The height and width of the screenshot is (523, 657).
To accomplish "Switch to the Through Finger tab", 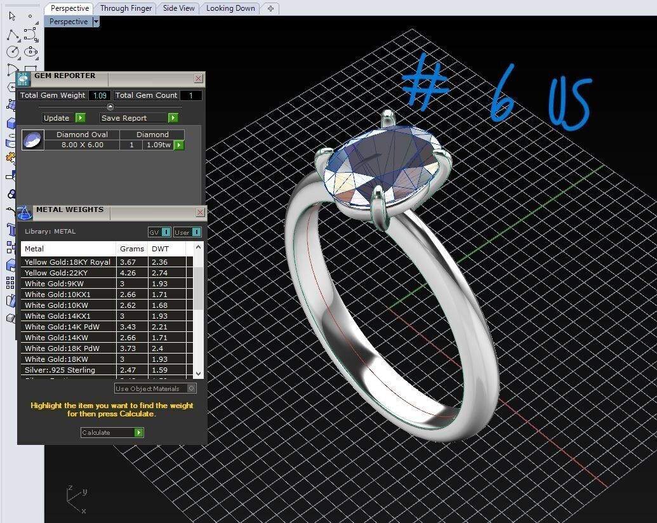I will pos(126,8).
